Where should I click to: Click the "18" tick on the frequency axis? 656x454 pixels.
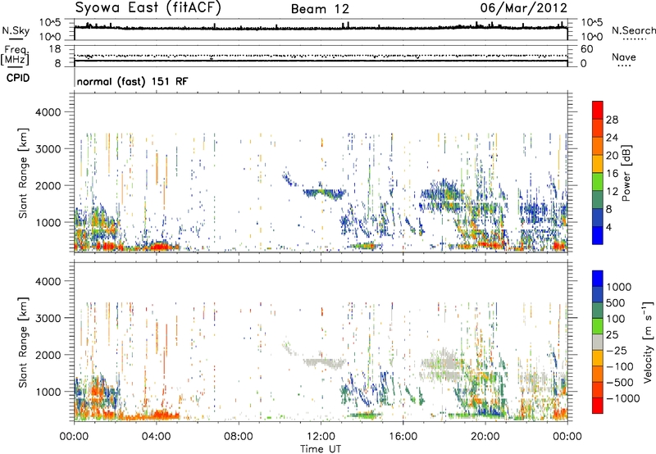pos(55,49)
